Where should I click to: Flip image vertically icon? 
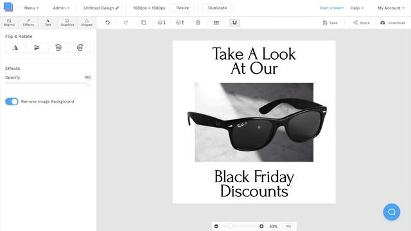click(x=37, y=47)
